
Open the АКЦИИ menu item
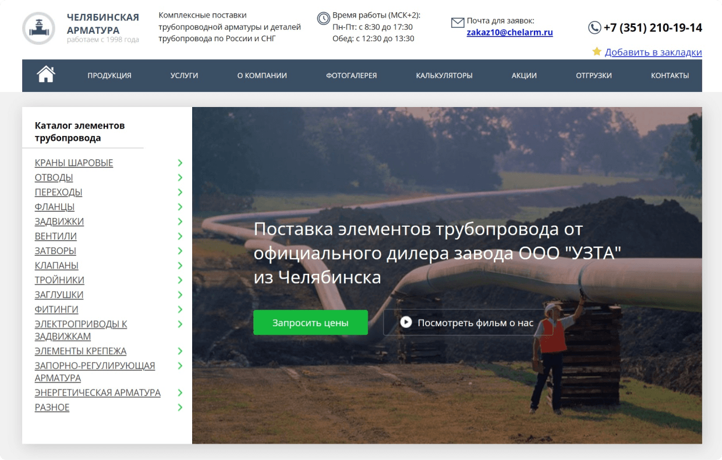[x=524, y=76]
